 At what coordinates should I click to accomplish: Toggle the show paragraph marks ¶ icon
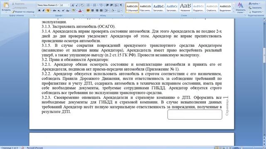click(121, 5)
